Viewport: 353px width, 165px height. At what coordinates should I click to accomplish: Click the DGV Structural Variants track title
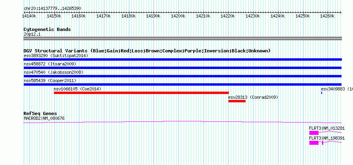[x=147, y=51]
